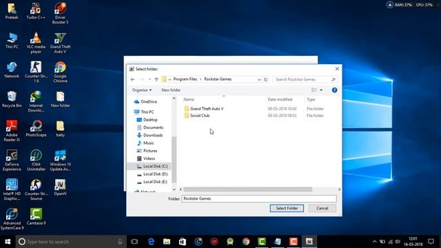Screen dimensions: 441x248
Task: Open Music in the navigation pane
Action: [x=149, y=143]
